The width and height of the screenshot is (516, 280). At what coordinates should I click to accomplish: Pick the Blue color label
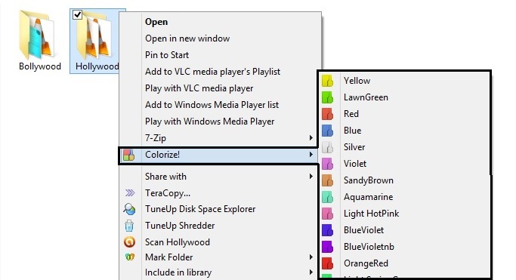coord(353,131)
